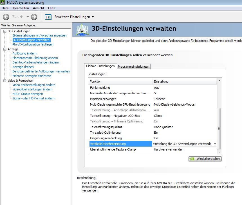This screenshot has height=205, width=242.
Task: Select 3D-Einstellungen verwalten in the tree
Action: (x=31, y=40)
